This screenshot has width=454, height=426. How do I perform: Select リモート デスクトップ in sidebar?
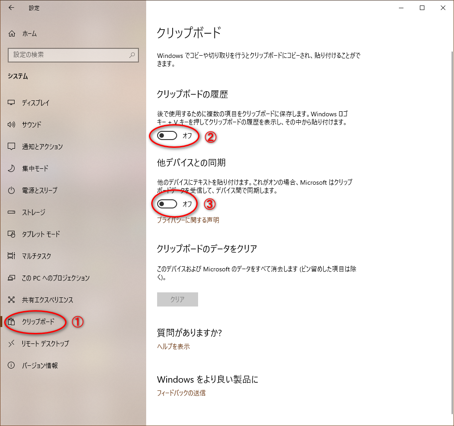pyautogui.click(x=46, y=344)
